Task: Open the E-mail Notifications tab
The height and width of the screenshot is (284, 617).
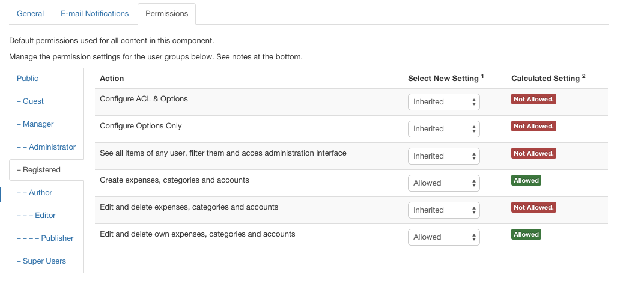Action: point(94,14)
